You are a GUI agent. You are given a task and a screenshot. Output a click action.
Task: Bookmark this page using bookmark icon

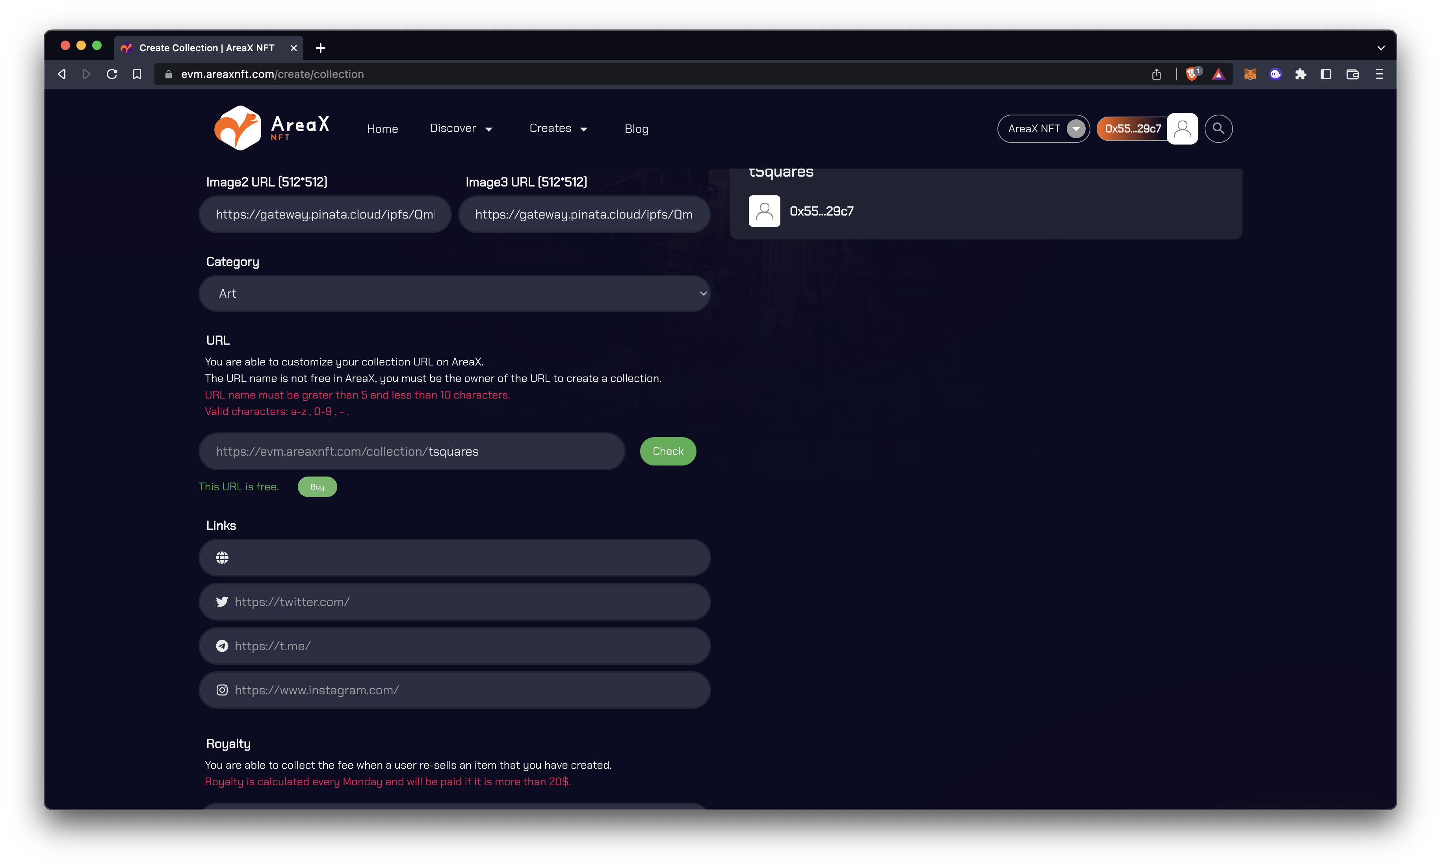pyautogui.click(x=137, y=74)
